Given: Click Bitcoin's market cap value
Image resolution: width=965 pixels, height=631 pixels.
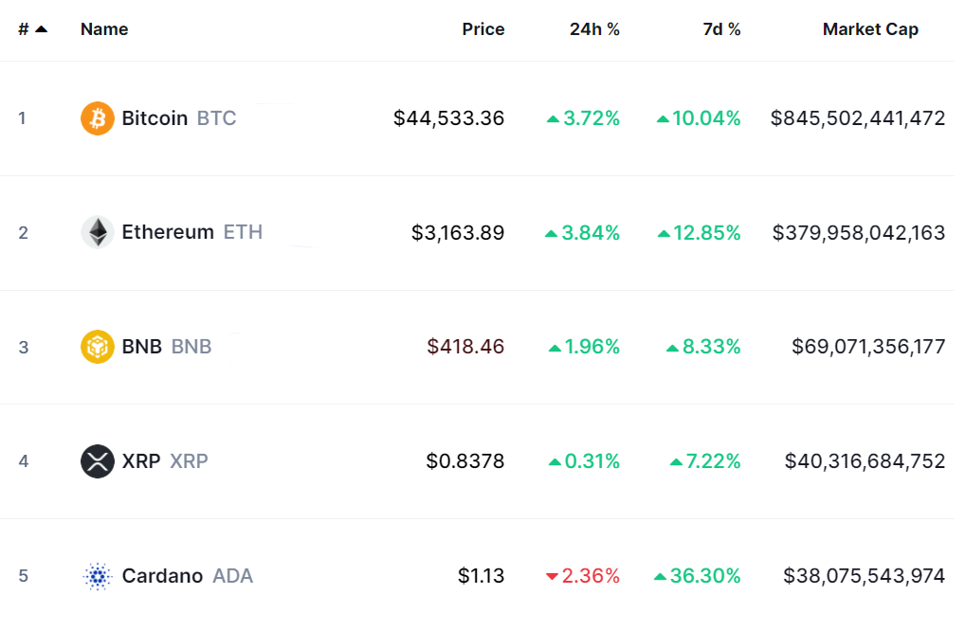Looking at the screenshot, I should coord(858,118).
